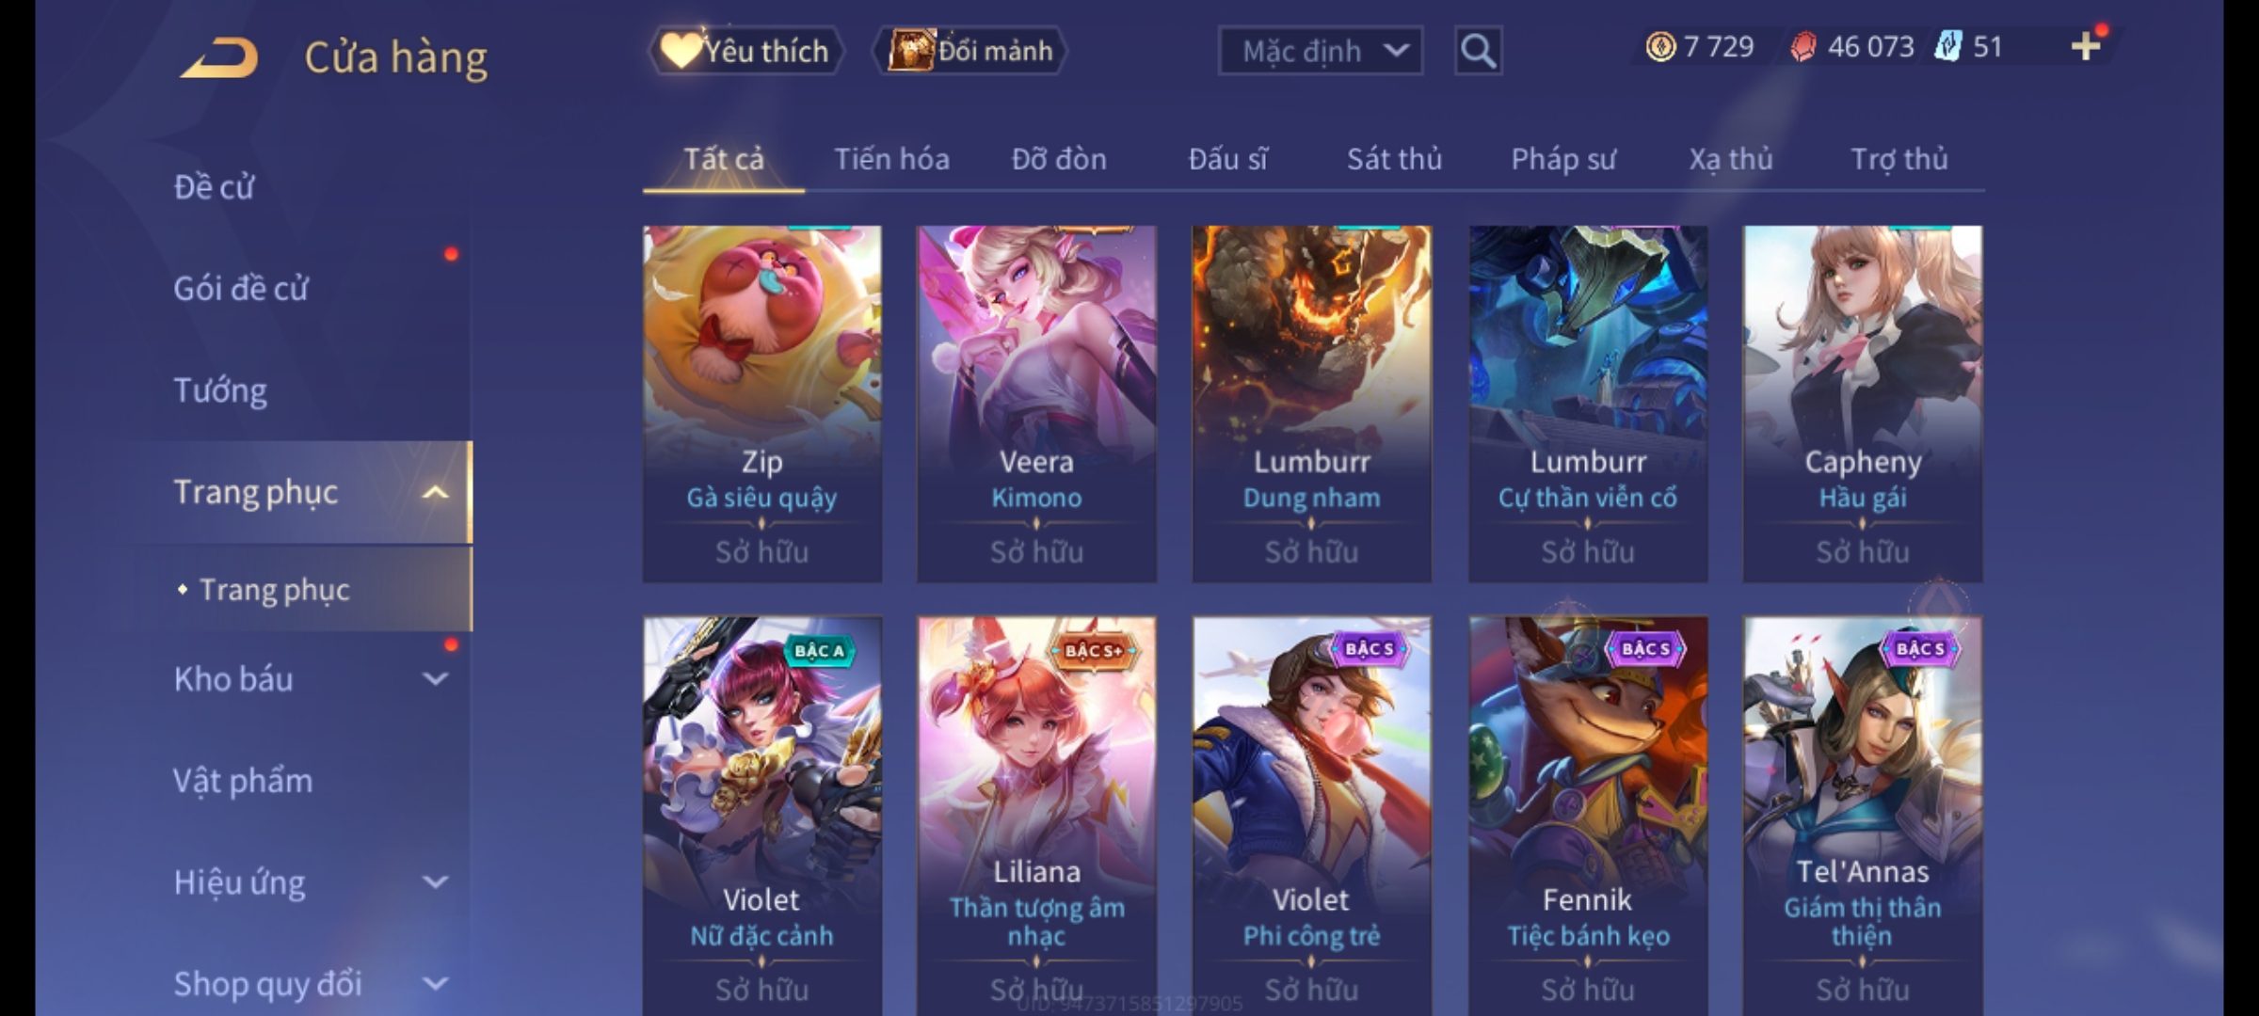This screenshot has height=1016, width=2259.
Task: Open the Tướng sidebar menu
Action: pos(220,390)
